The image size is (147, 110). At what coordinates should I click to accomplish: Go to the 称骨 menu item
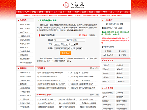pos(34,12)
